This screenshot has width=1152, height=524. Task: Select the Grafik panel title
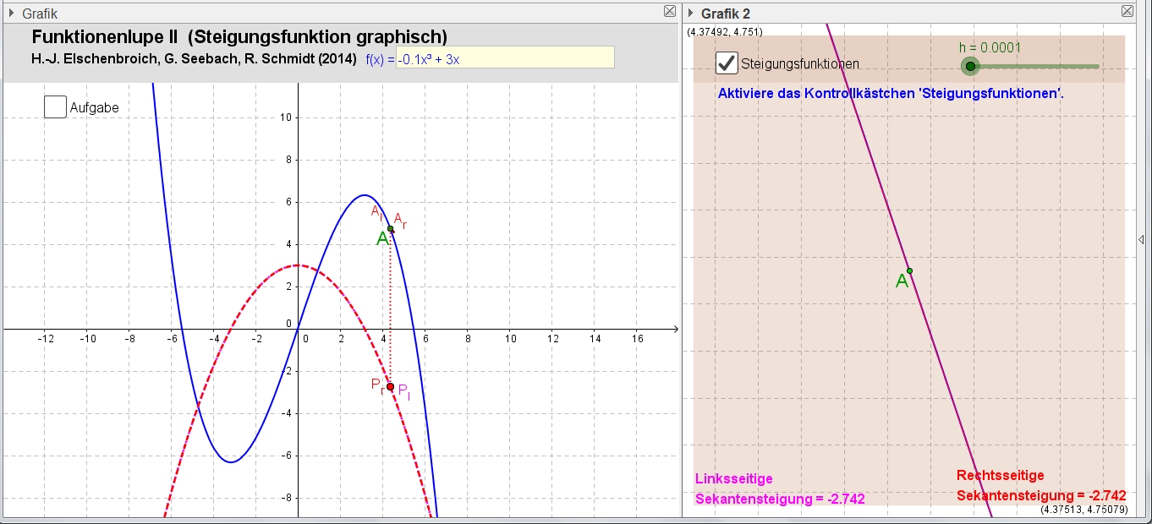[40, 14]
